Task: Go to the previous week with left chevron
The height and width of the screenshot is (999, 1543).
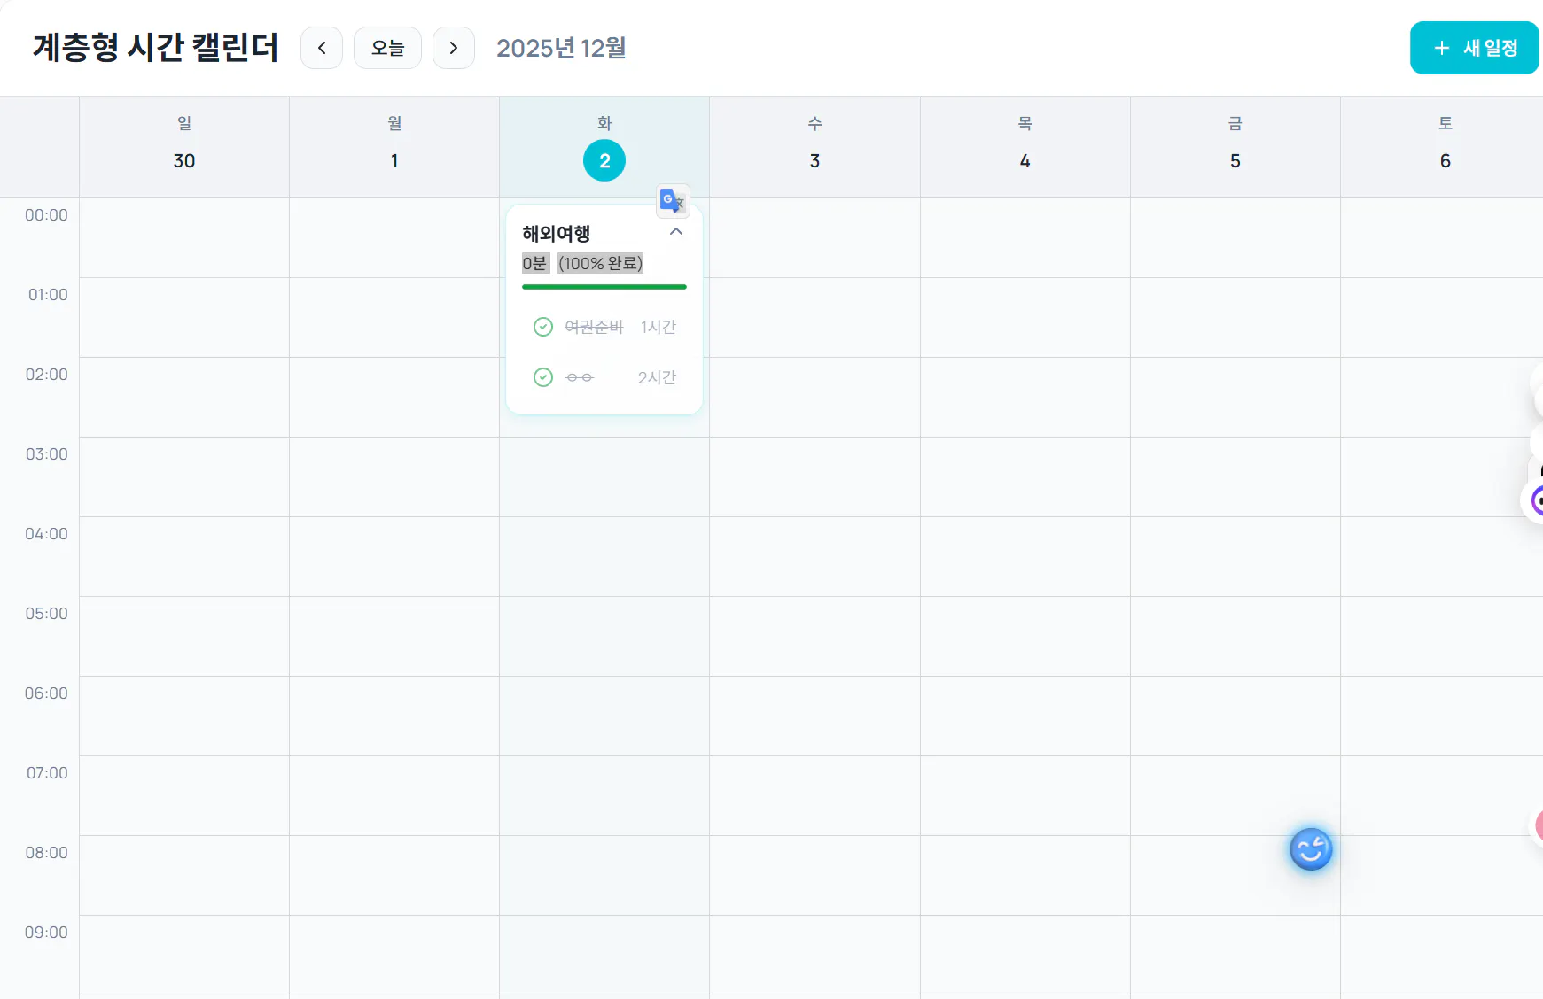Action: [x=322, y=48]
